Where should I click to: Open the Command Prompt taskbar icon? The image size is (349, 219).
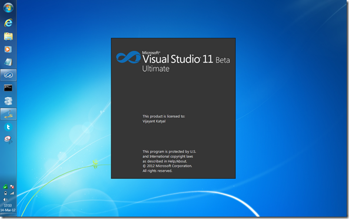[x=8, y=88]
